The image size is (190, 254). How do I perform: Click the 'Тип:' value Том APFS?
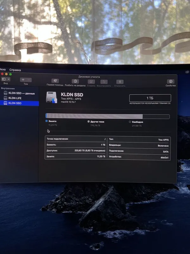coord(163,140)
